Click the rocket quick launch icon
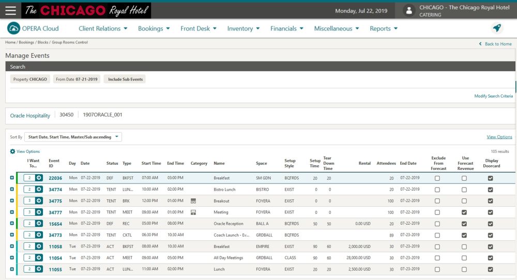Image resolution: width=517 pixels, height=280 pixels. 497,28
